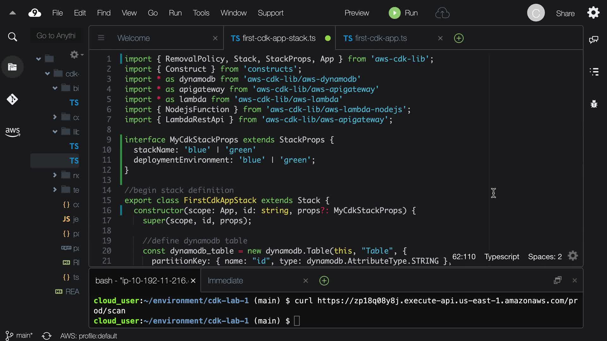Collapse the lib folder in tree
This screenshot has width=607, height=341.
point(55,132)
